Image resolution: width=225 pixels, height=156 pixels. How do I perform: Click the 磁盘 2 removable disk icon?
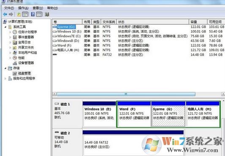click(x=57, y=132)
